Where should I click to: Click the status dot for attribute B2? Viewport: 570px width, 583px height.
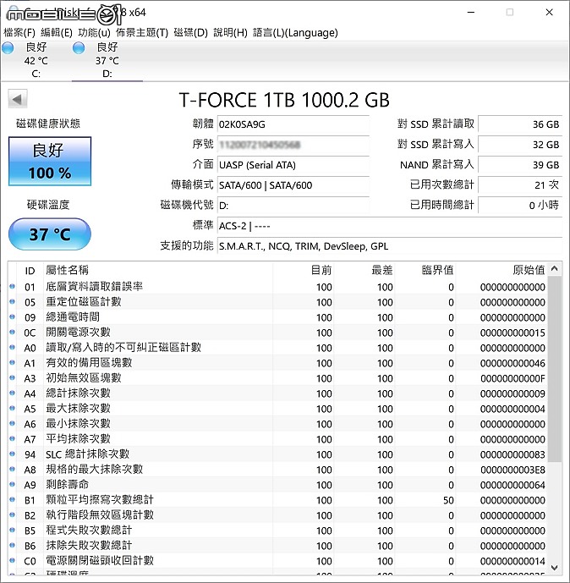tap(12, 515)
